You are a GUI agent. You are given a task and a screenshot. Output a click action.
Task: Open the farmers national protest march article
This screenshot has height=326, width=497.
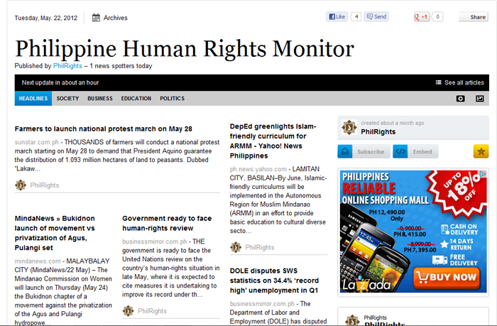click(x=104, y=129)
